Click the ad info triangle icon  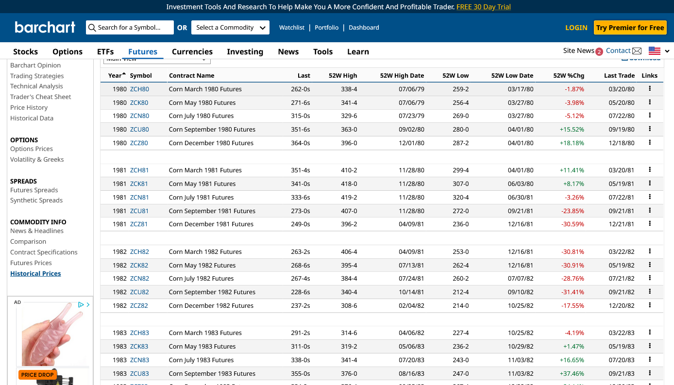81,304
